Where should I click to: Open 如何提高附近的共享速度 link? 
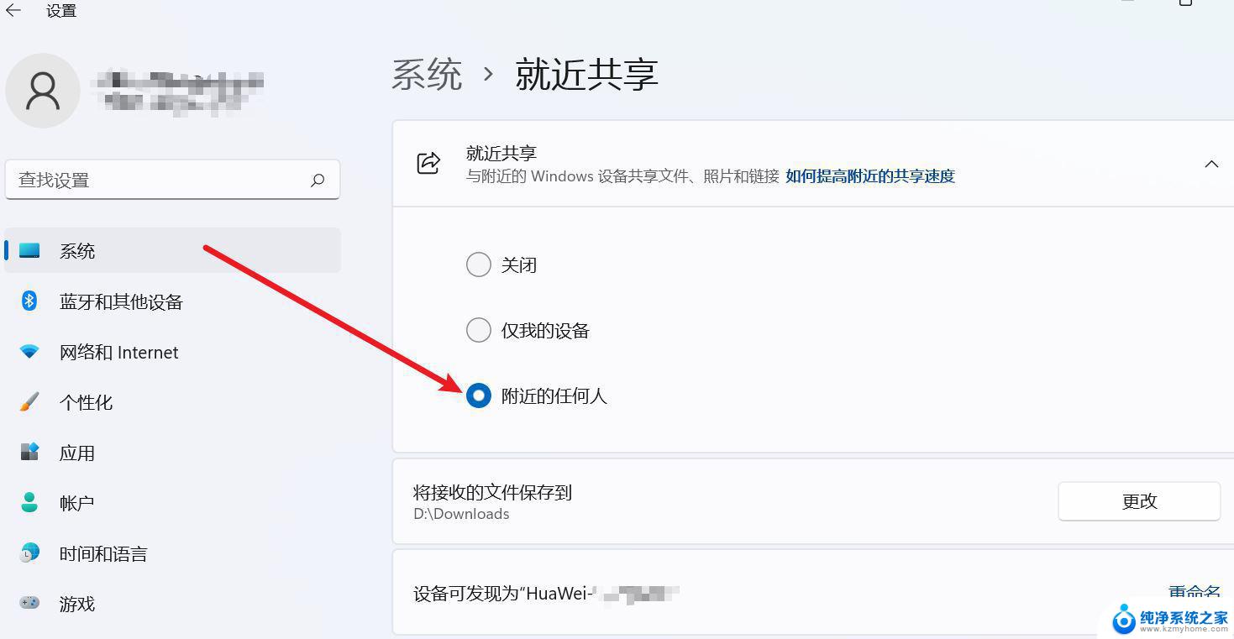pyautogui.click(x=870, y=176)
